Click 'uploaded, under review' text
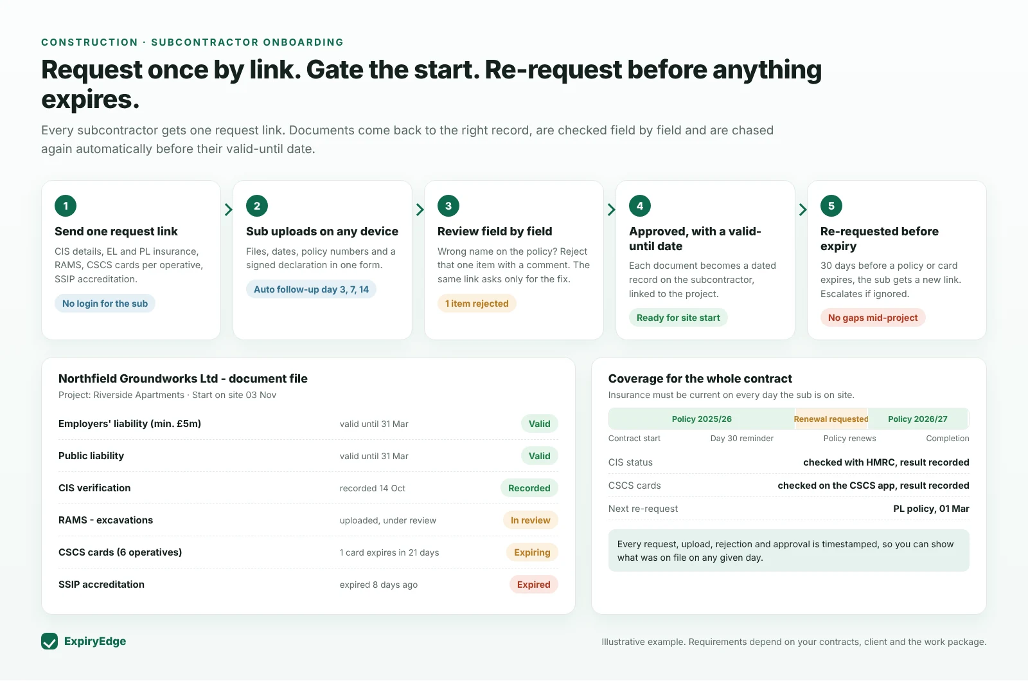 tap(388, 520)
